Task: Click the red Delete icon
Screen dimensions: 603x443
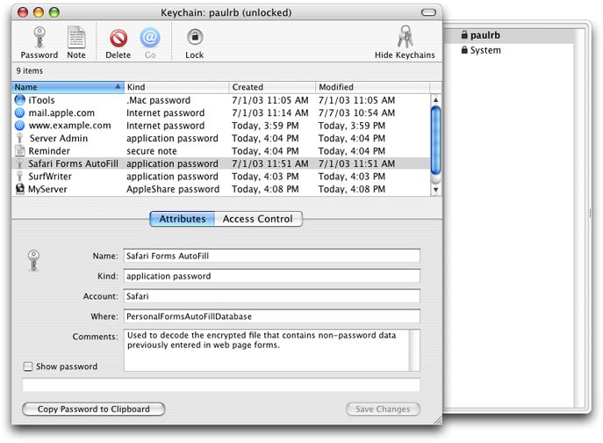Action: point(118,38)
